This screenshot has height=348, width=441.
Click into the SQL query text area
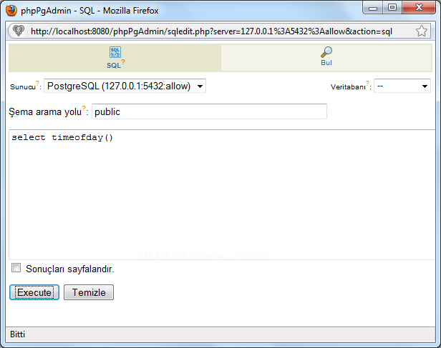[x=222, y=195]
